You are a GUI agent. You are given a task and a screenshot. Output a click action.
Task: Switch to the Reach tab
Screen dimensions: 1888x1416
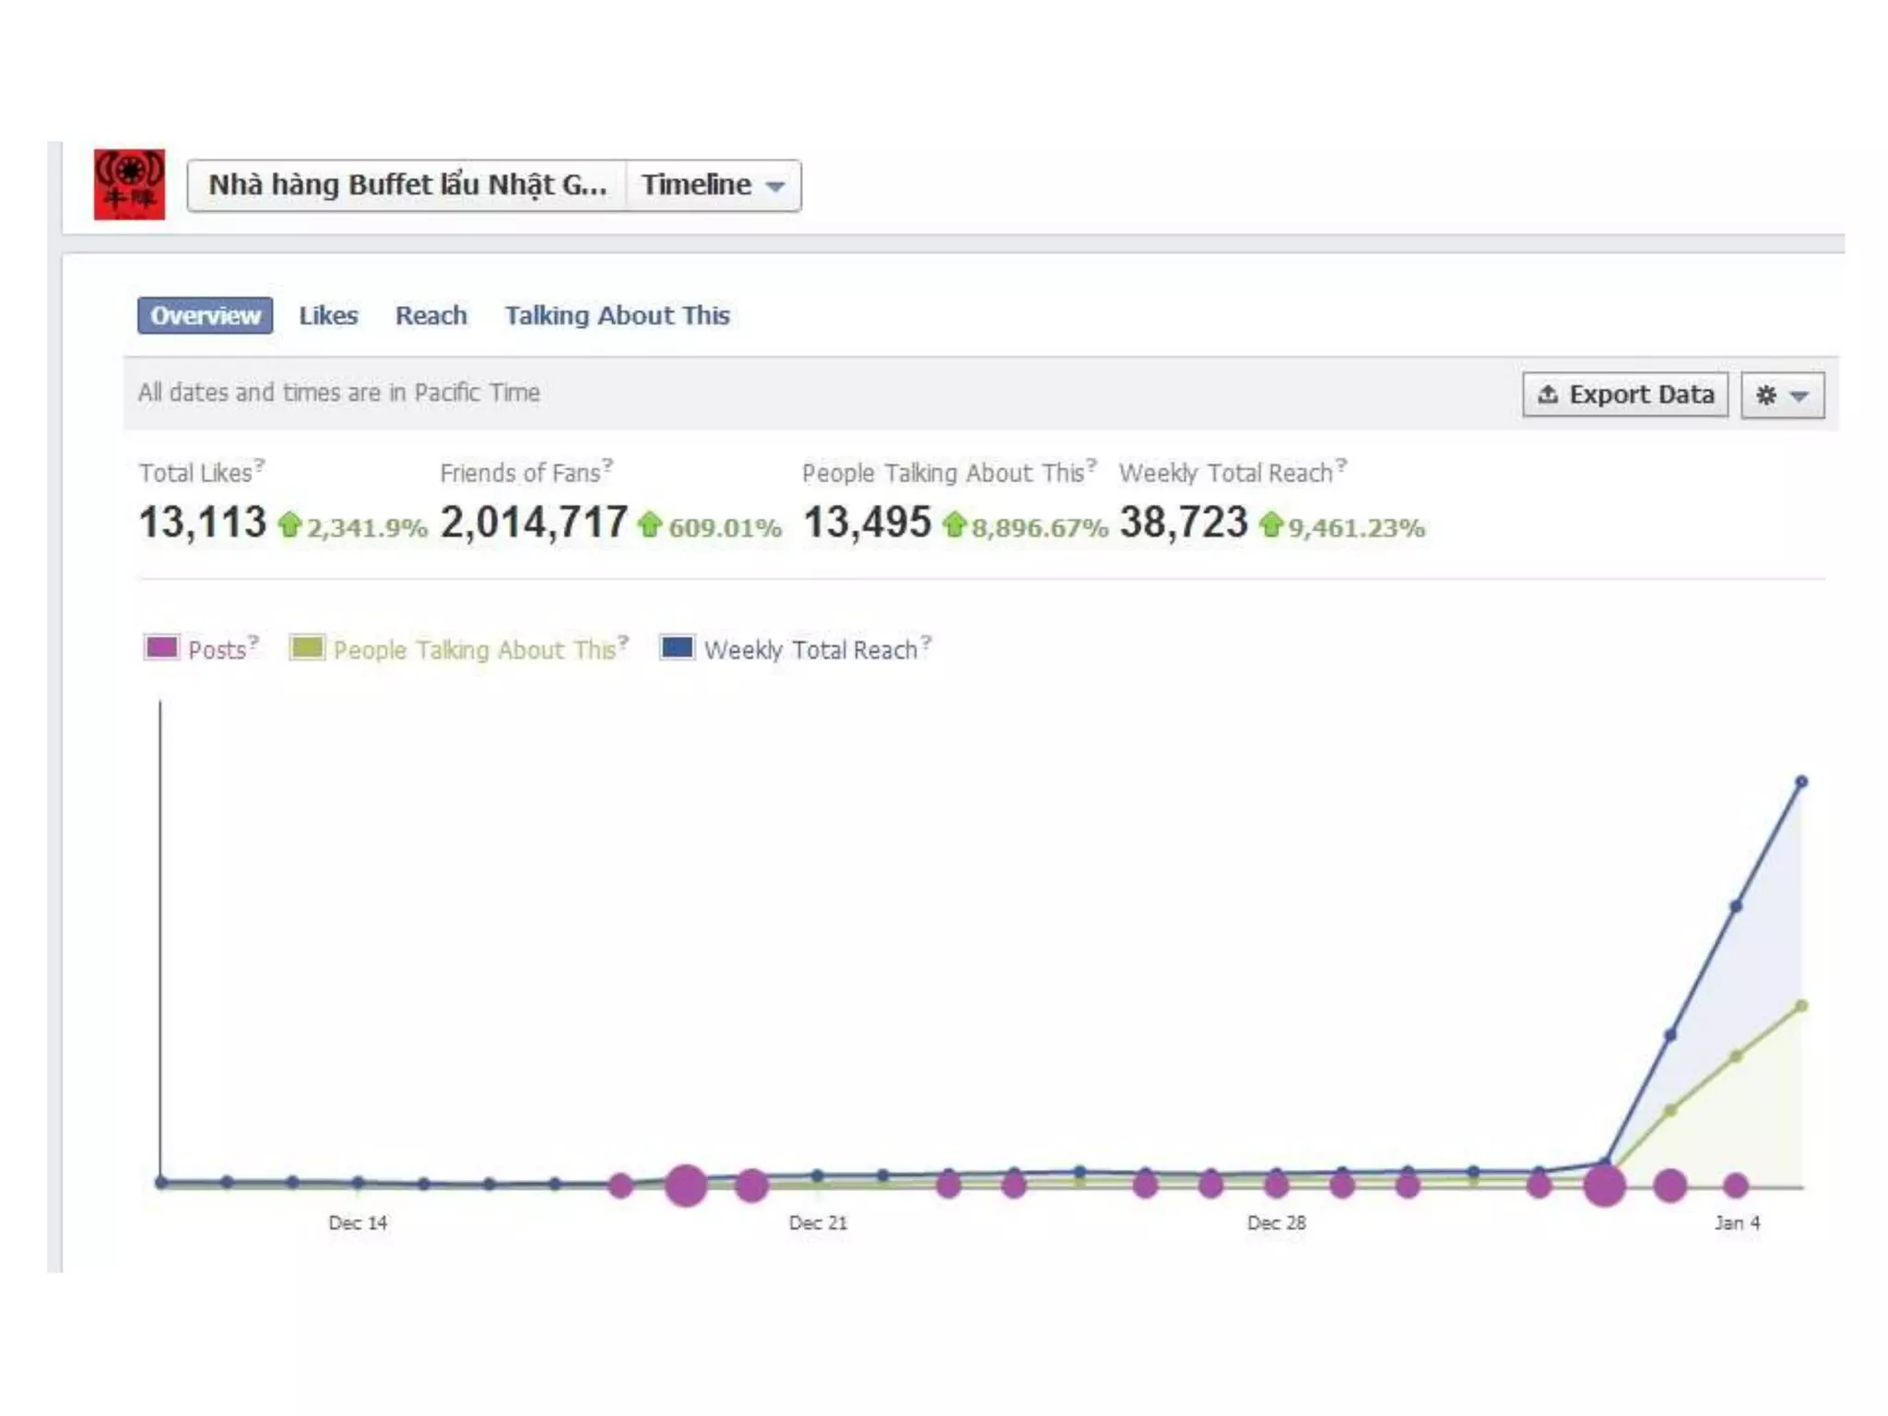point(431,315)
